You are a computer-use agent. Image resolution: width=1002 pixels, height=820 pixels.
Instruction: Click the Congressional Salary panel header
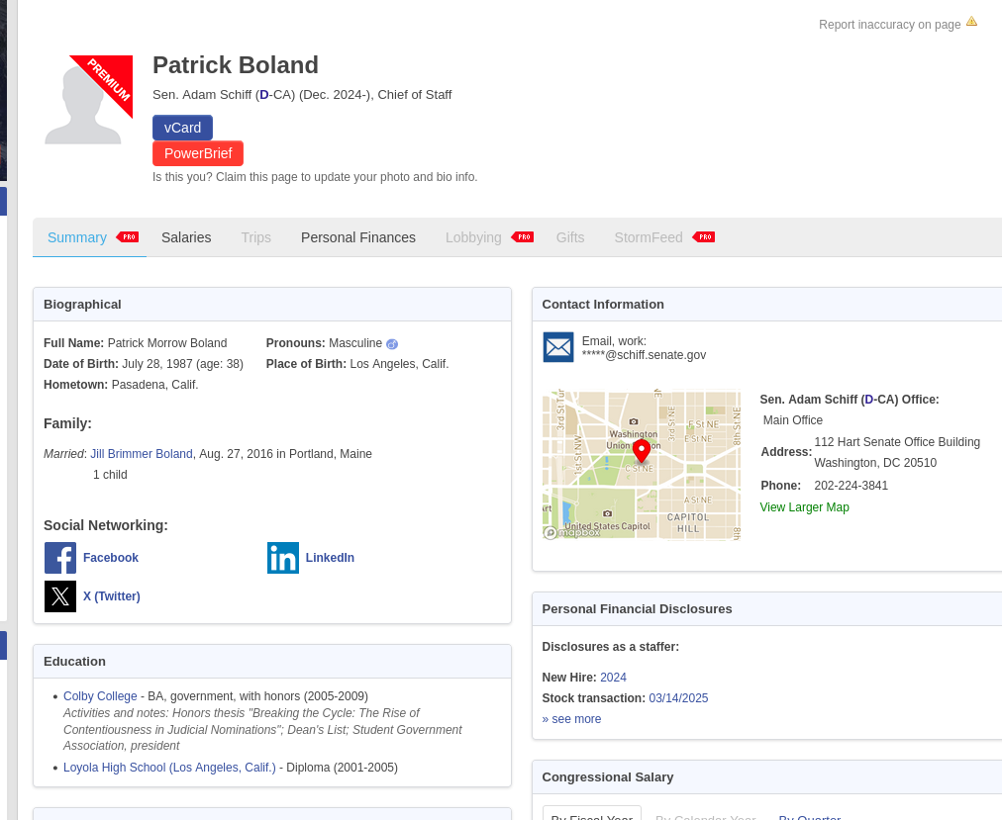766,777
